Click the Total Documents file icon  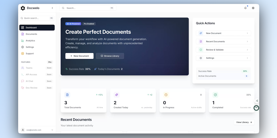[x=67, y=95]
